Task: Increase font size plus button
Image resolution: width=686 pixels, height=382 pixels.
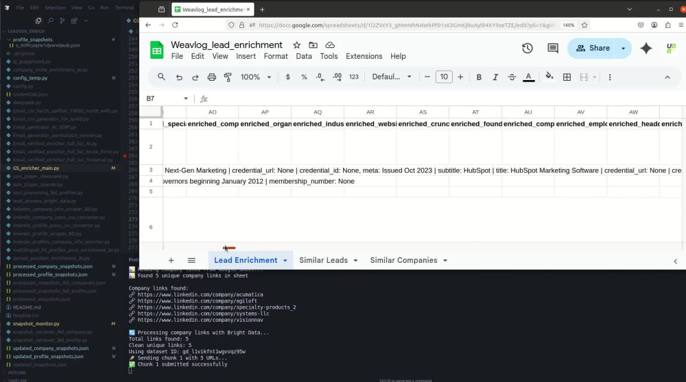Action: [460, 77]
